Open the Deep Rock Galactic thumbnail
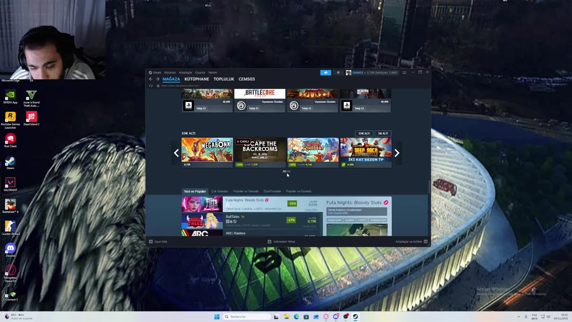Image resolution: width=572 pixels, height=322 pixels. click(x=366, y=150)
